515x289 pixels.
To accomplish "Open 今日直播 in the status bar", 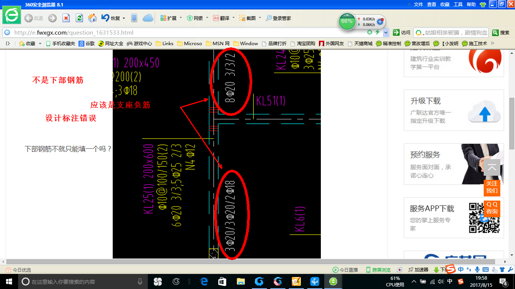I will click(x=345, y=270).
